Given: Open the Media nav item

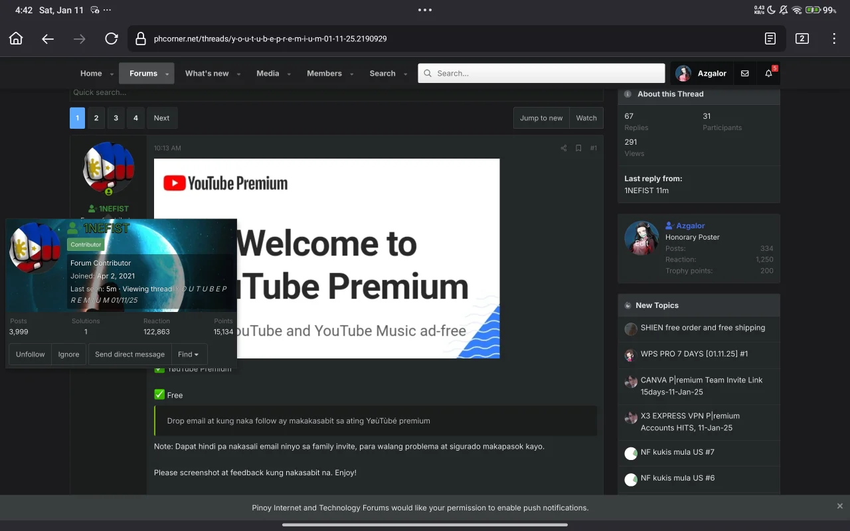Looking at the screenshot, I should coord(268,74).
